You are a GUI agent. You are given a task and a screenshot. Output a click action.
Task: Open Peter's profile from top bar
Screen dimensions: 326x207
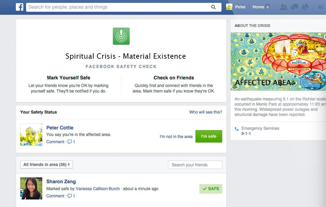click(236, 7)
